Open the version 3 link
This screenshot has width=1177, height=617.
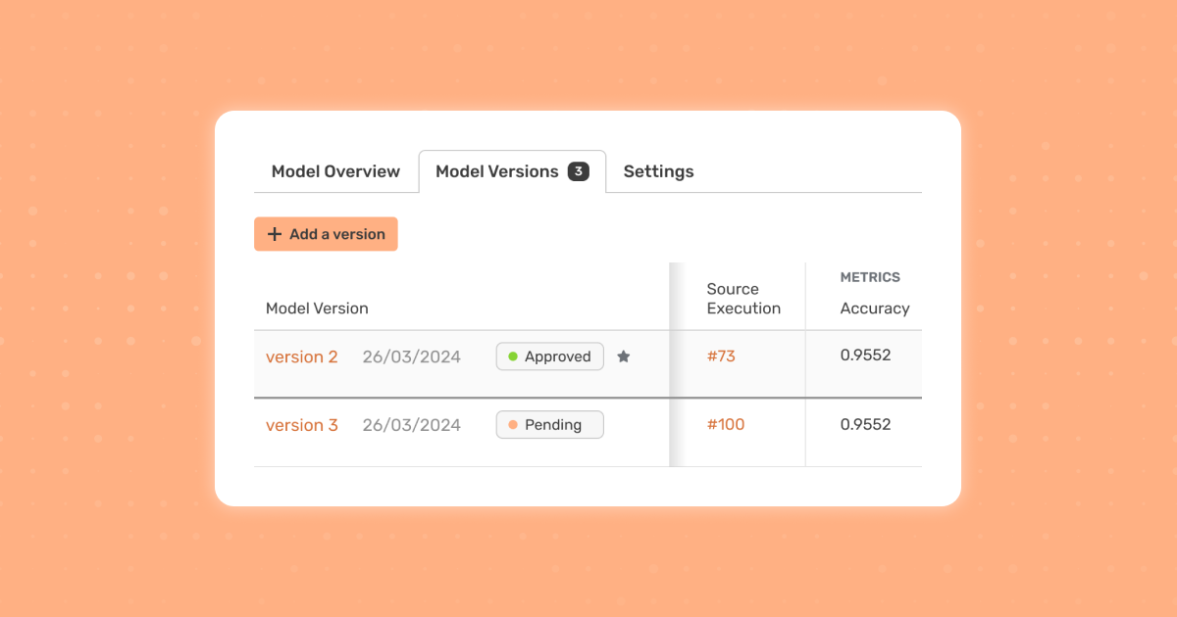(x=302, y=425)
